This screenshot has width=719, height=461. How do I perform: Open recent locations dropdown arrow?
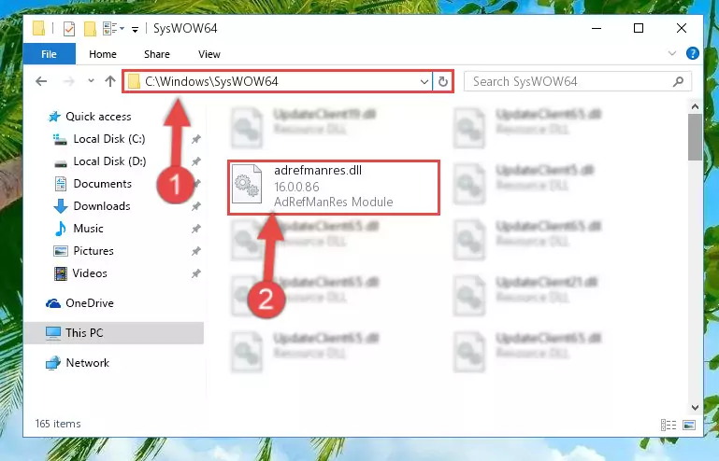tap(92, 81)
